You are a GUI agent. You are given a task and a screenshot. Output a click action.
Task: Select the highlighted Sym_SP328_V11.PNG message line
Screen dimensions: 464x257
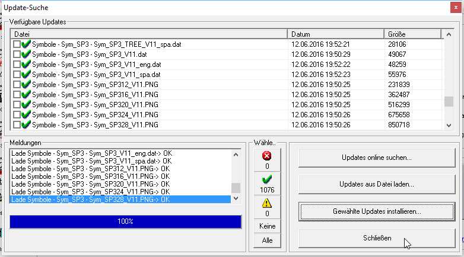point(120,200)
